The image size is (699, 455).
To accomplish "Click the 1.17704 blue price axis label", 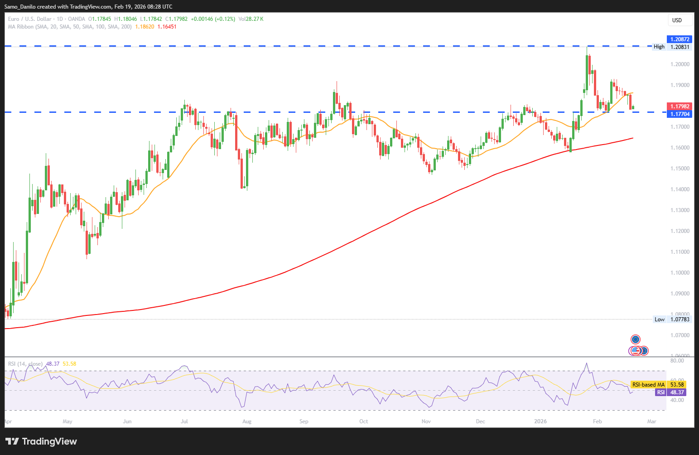I will [x=680, y=114].
